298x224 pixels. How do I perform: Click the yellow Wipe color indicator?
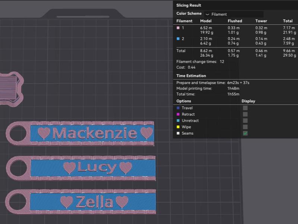[178, 127]
